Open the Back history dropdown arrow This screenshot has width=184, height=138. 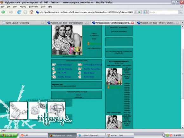click(7, 12)
